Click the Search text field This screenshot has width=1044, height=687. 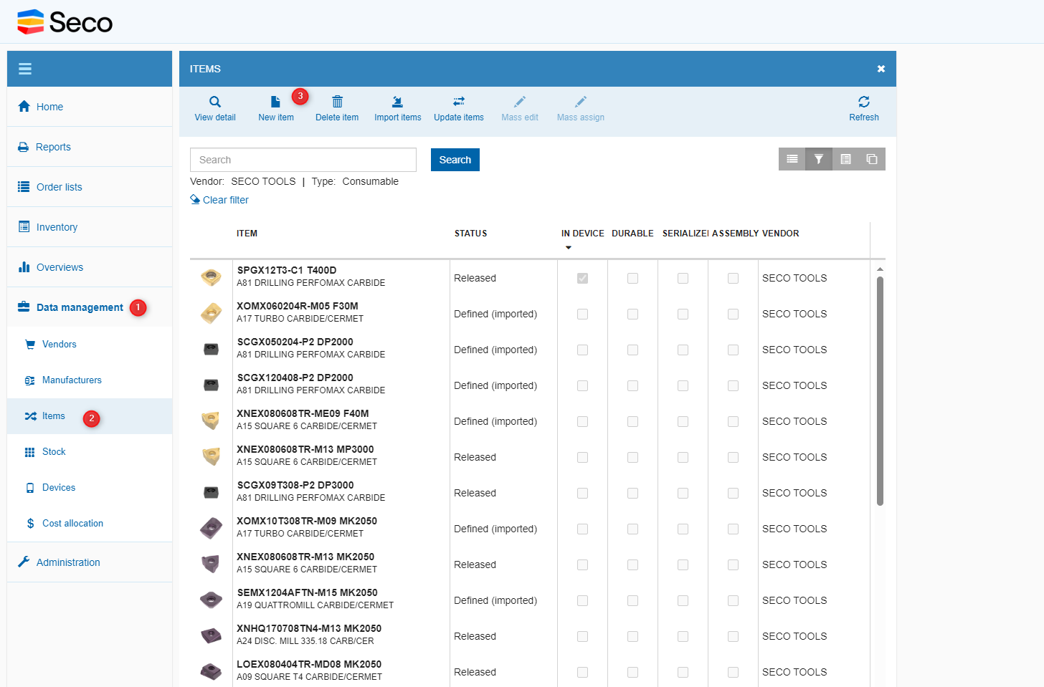[x=303, y=160]
